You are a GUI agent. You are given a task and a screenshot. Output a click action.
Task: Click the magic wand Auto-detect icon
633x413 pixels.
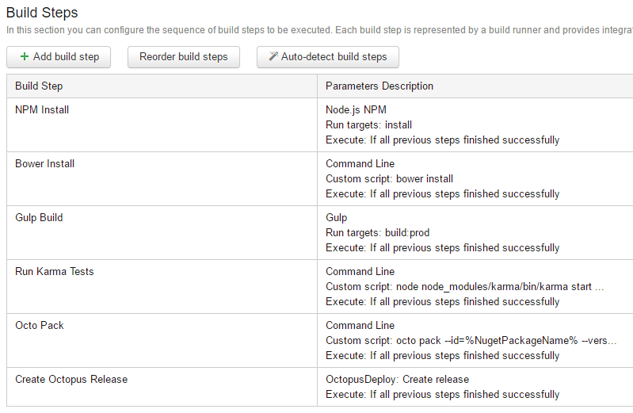(273, 57)
